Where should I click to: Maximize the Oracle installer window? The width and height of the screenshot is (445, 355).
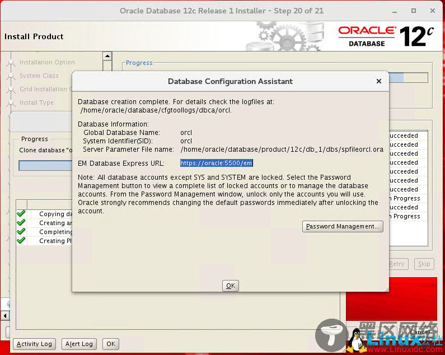point(414,11)
